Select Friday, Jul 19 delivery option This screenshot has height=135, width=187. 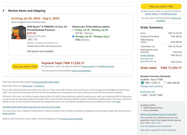pyautogui.click(x=73, y=30)
